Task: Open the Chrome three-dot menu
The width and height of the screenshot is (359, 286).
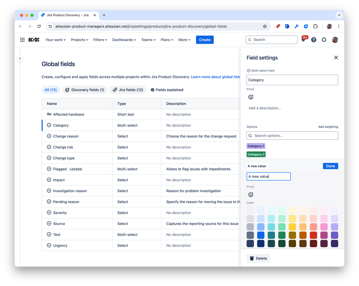Action: (x=339, y=26)
